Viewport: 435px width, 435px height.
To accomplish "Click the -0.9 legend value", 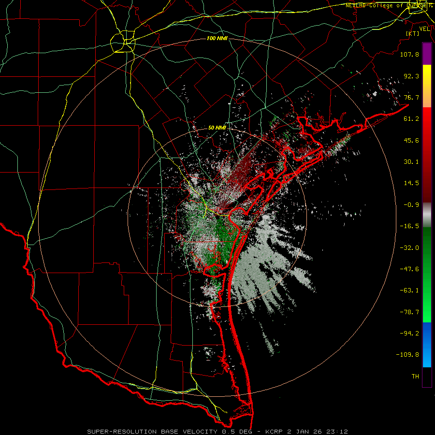I will tap(411, 205).
